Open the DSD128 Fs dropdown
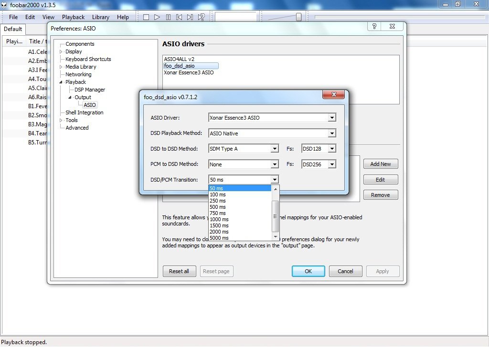489x347 pixels. coord(332,149)
